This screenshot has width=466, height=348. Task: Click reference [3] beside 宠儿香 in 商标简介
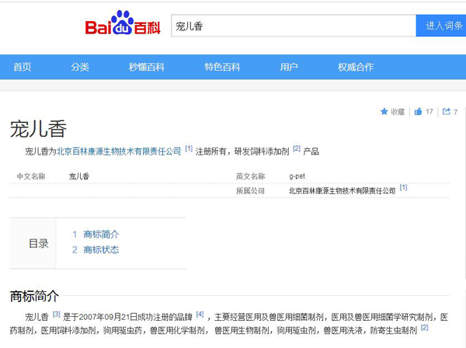coord(57,314)
